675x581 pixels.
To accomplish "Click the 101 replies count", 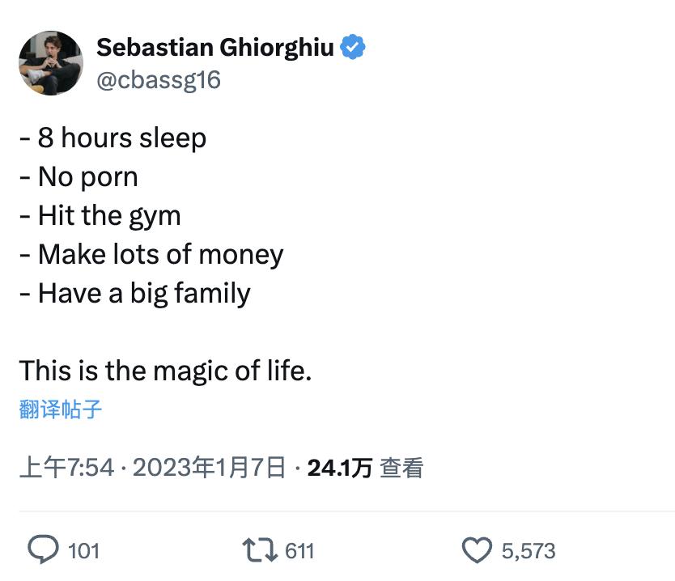I will (x=83, y=551).
